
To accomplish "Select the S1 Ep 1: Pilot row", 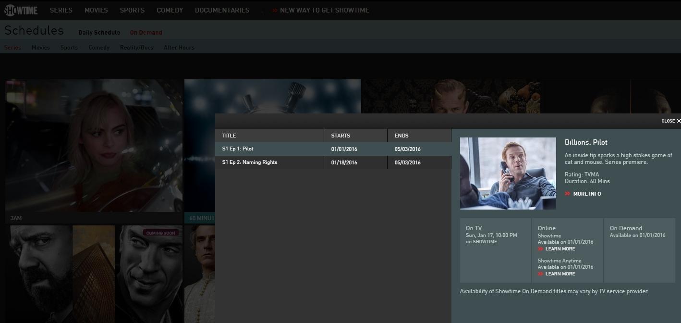I will [333, 149].
